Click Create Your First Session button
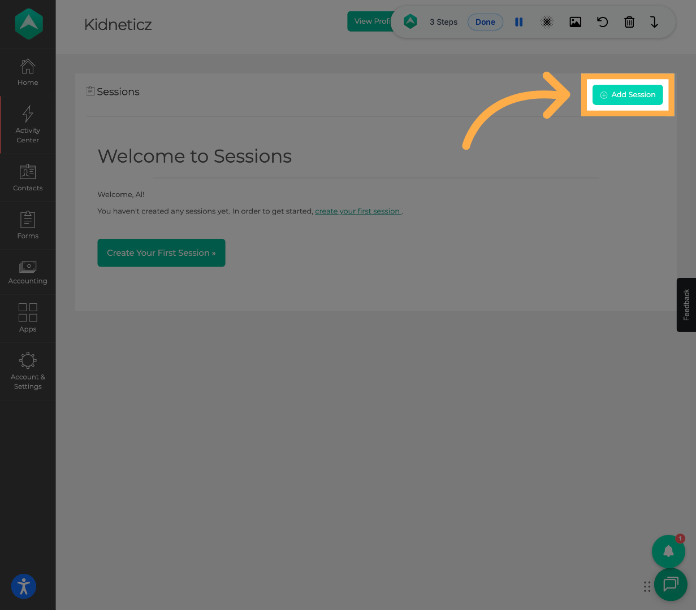The image size is (696, 610). point(161,252)
